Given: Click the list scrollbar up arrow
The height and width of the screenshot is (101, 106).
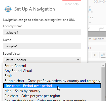Looking at the screenshot, I should click(x=103, y=65).
